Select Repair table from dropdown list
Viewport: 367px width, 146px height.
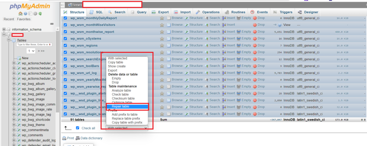point(127,107)
